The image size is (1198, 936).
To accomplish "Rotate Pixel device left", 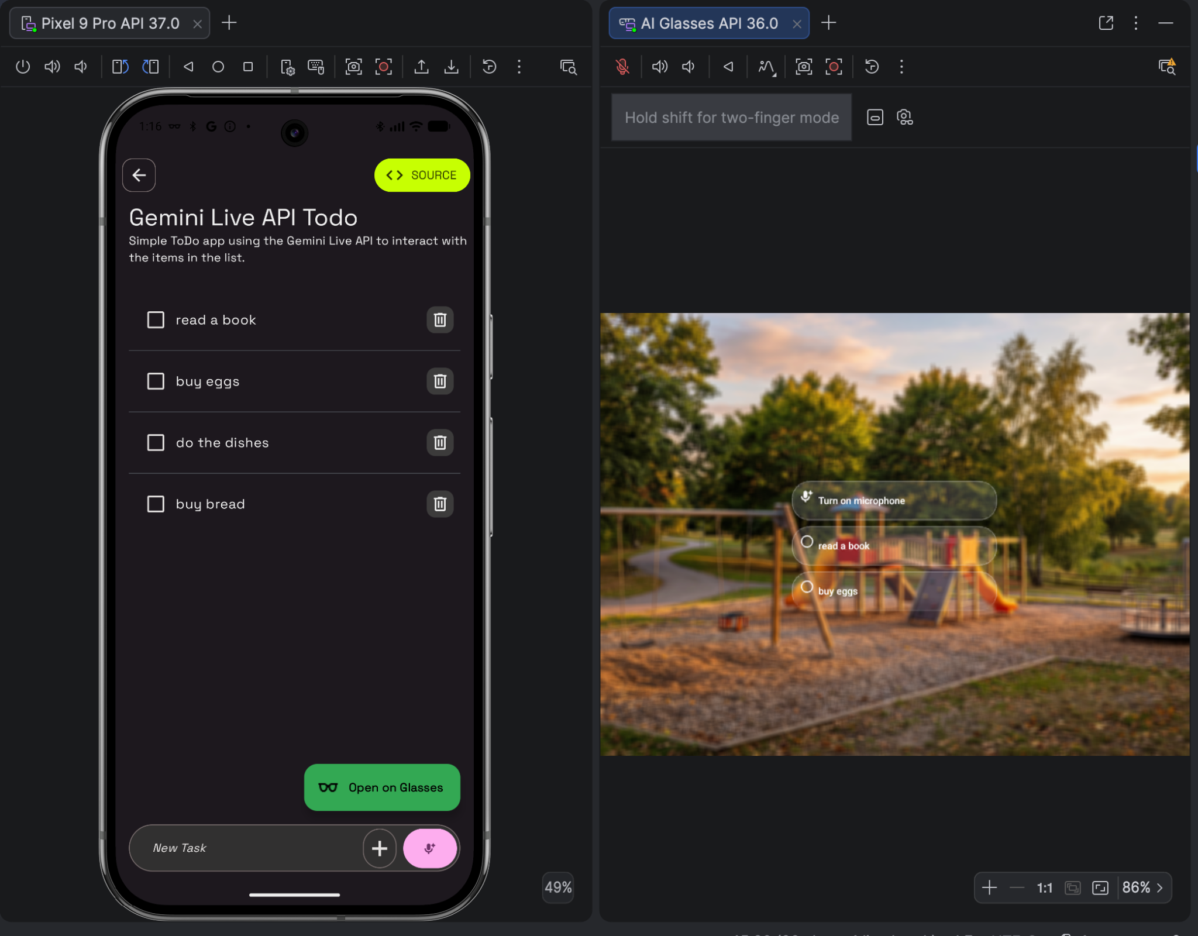I will pyautogui.click(x=120, y=67).
